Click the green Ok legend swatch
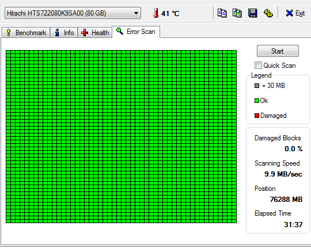The width and height of the screenshot is (311, 249). click(257, 101)
